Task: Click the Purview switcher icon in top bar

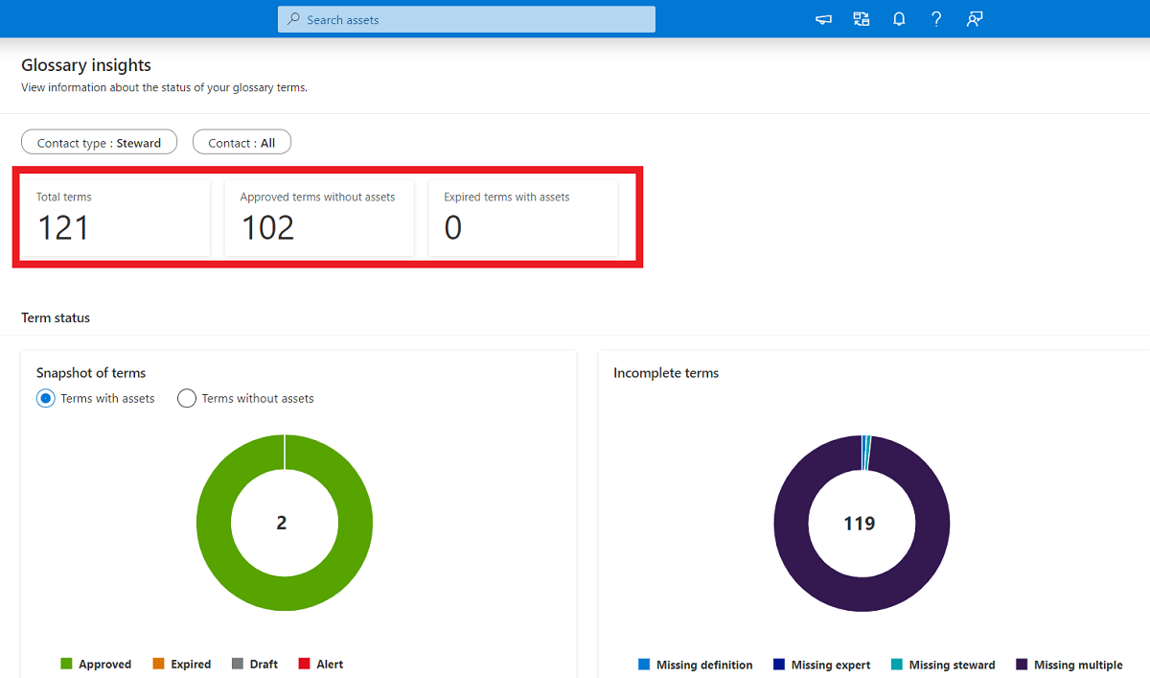Action: 860,18
